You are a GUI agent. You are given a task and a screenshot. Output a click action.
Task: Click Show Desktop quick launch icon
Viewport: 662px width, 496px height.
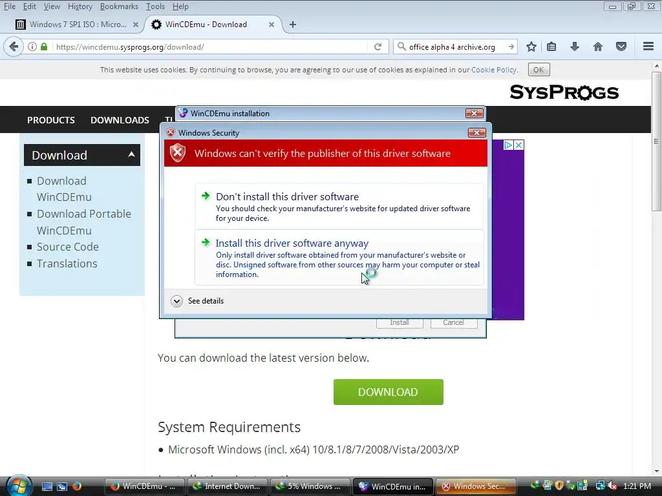point(47,486)
